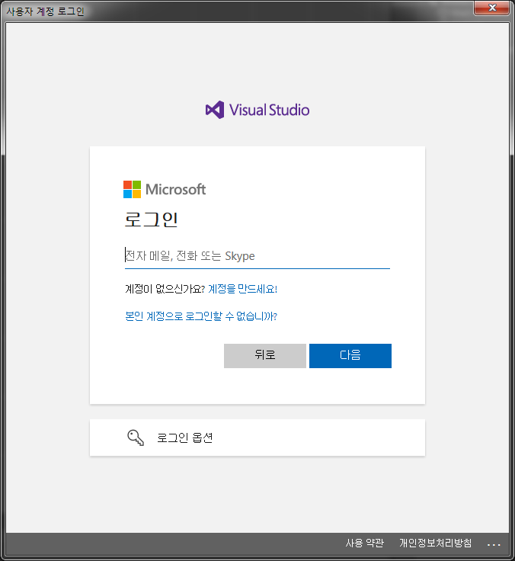
Task: Click the Visual Studio wordmark text
Action: point(269,110)
